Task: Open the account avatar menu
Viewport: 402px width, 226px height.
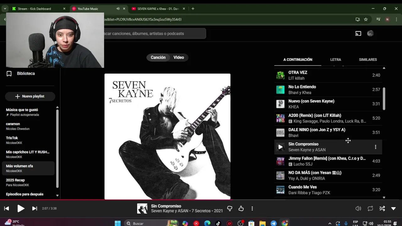Action: pos(371,34)
